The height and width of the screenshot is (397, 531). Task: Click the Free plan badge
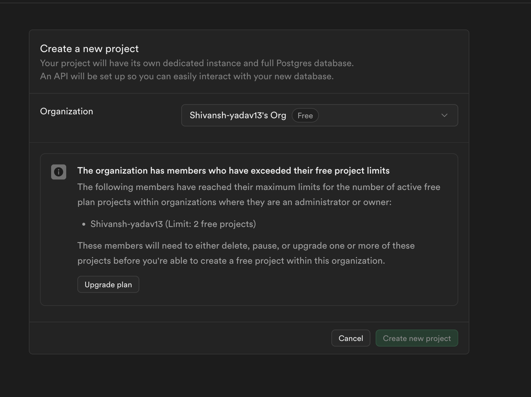click(305, 116)
